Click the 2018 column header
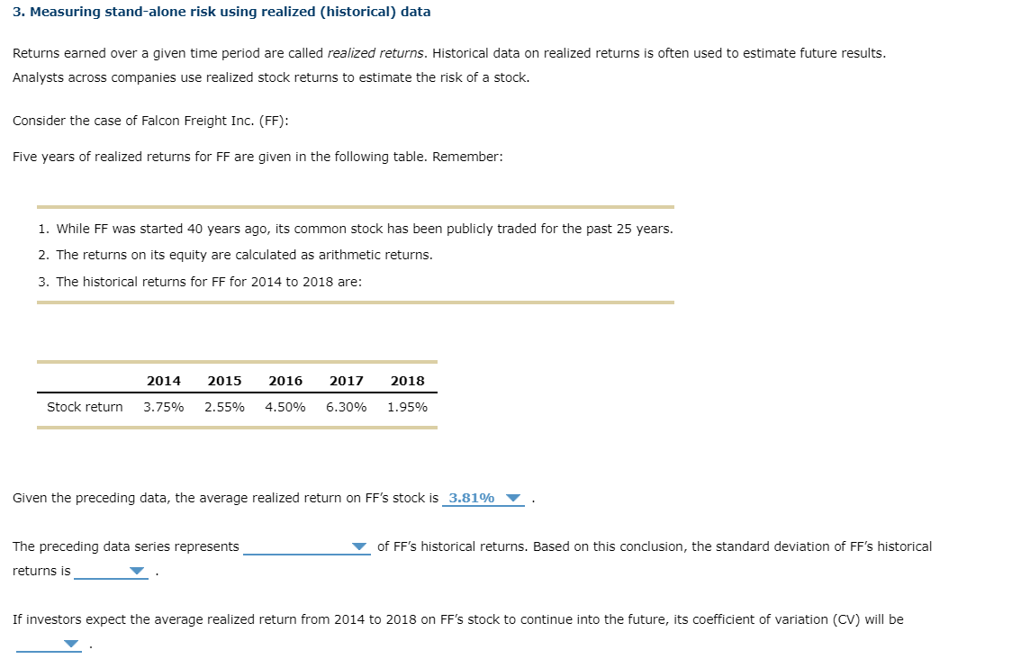The width and height of the screenshot is (1012, 659). 408,381
